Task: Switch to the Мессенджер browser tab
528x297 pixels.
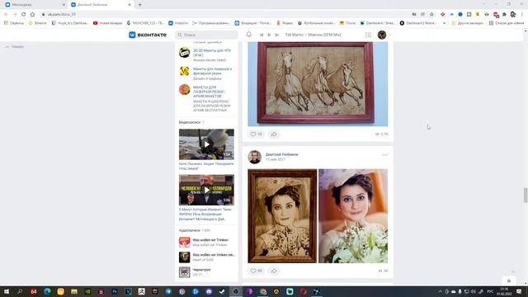Action: tap(34, 5)
